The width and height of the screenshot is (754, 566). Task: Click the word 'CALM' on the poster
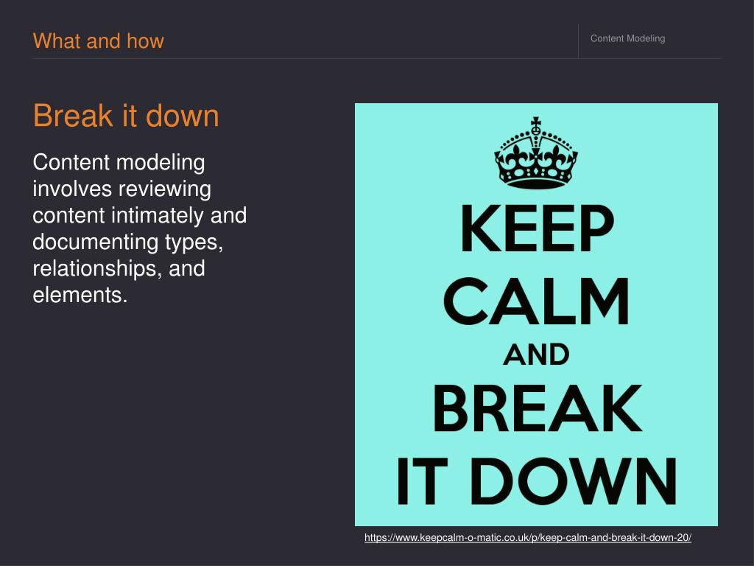click(x=536, y=301)
